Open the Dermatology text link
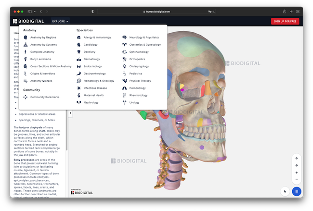 [92, 59]
